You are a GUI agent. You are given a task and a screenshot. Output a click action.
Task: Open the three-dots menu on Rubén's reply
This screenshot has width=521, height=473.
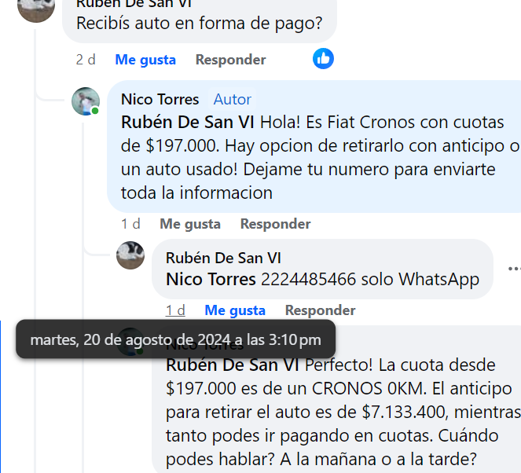(x=515, y=269)
